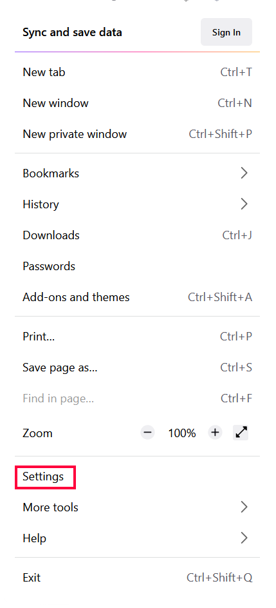Reset zoom via the 100% label
This screenshot has height=608, width=276.
coord(181,433)
